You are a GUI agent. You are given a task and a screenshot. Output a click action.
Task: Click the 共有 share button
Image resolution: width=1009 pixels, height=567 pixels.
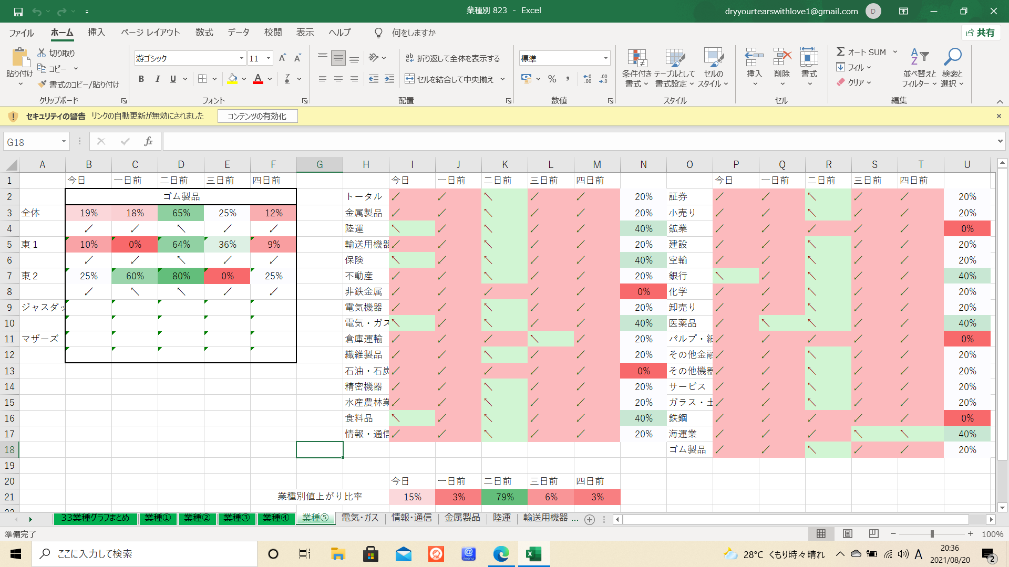point(981,33)
